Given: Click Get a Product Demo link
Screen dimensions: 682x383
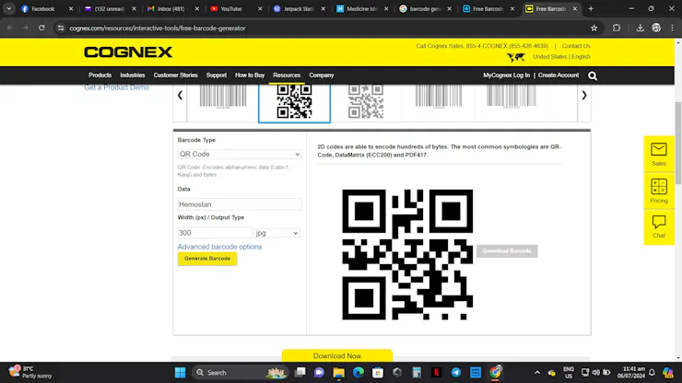Looking at the screenshot, I should [116, 87].
